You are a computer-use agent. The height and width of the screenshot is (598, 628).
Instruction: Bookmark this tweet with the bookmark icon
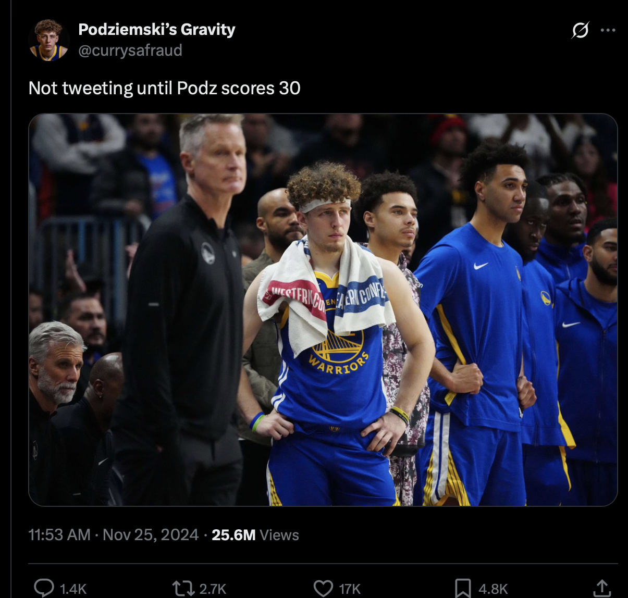point(463,589)
